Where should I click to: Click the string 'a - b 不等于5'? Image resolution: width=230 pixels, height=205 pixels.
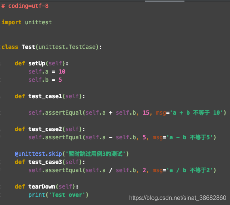(x=190, y=137)
